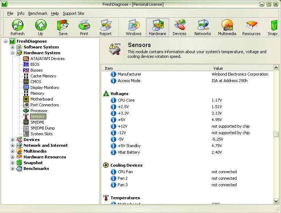Click the Temperatures section heading
This screenshot has height=213, width=281.
click(125, 198)
